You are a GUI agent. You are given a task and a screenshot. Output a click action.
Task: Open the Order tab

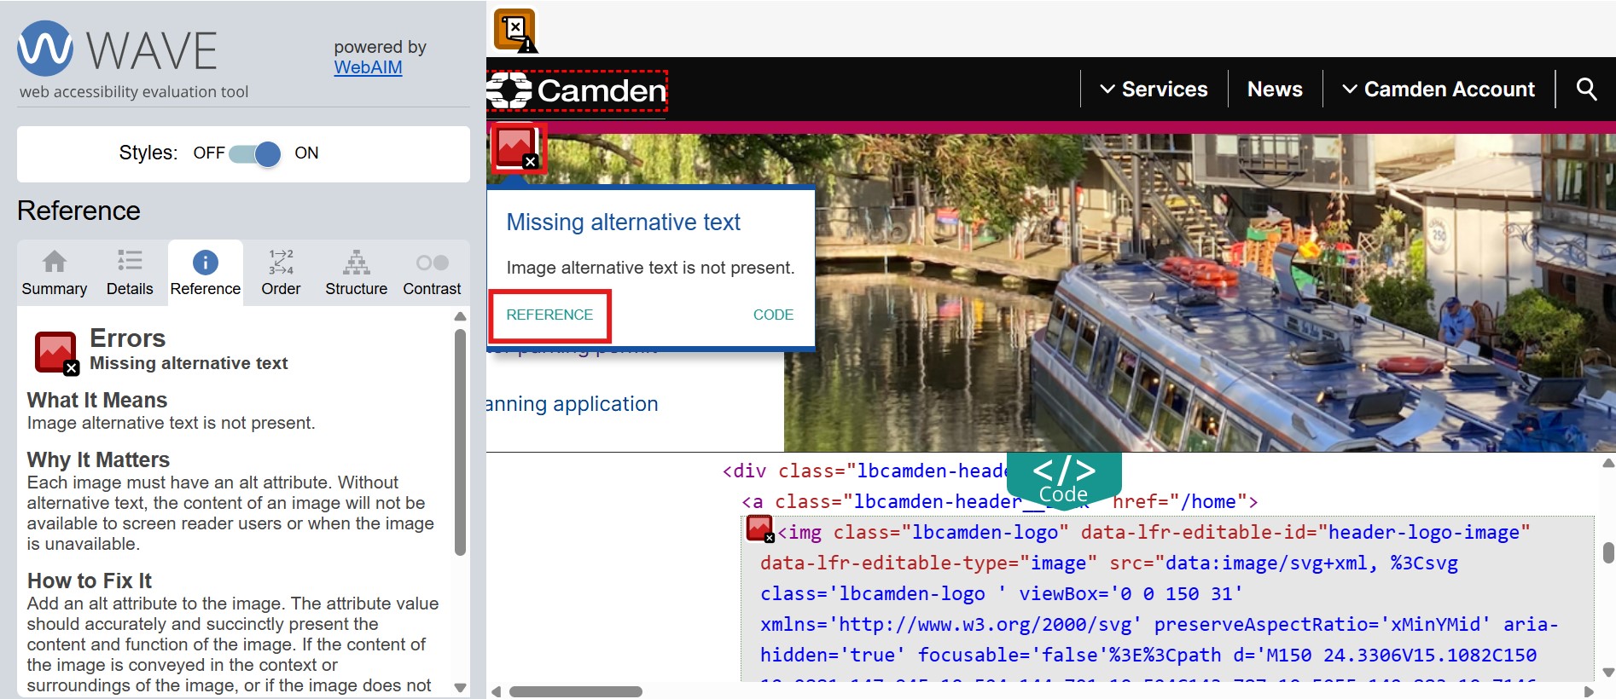click(281, 273)
